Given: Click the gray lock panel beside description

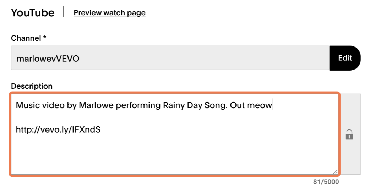Looking at the screenshot, I should coord(350,134).
